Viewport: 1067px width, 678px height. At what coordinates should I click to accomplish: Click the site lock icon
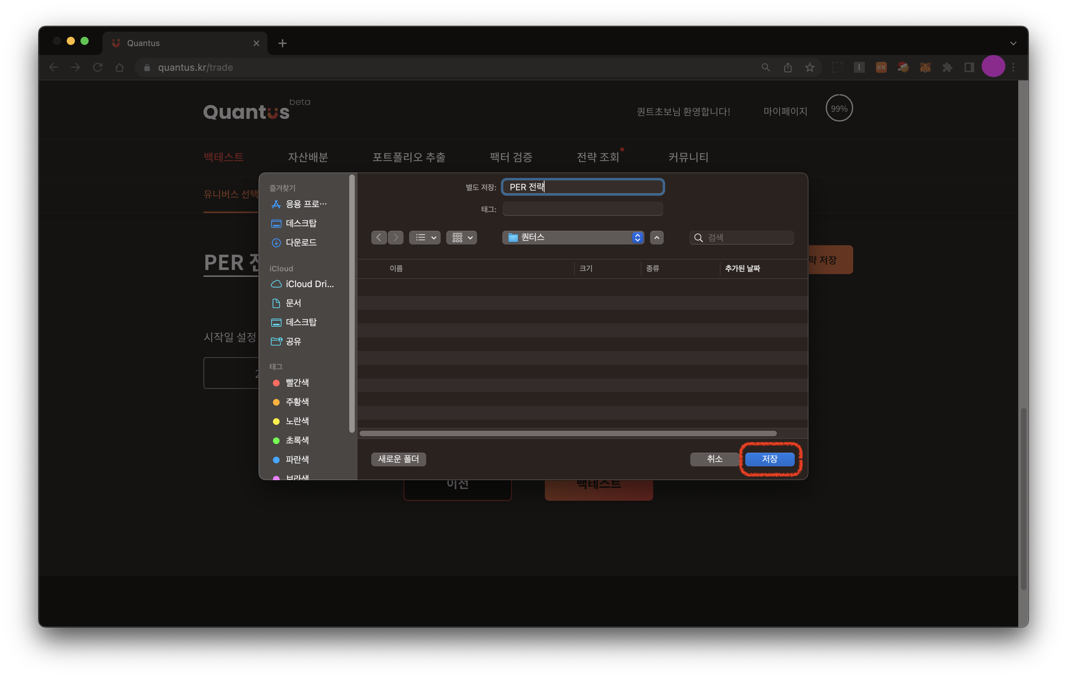pos(147,67)
